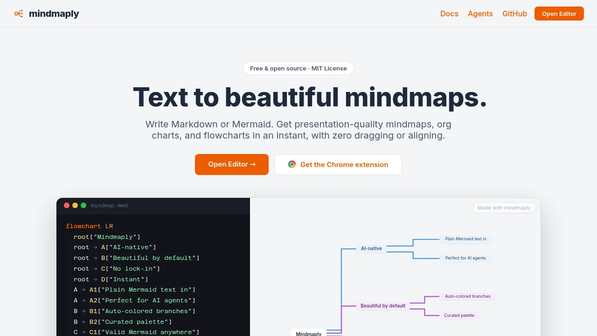Click the header Open Editor button

coord(559,14)
